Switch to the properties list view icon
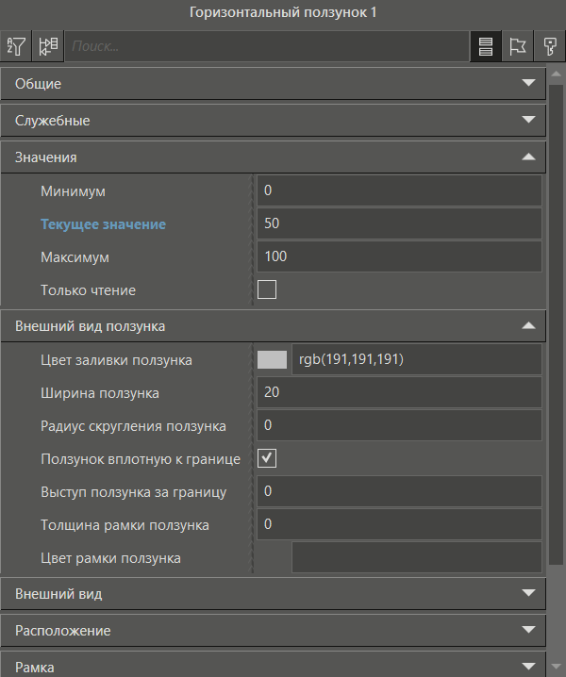Screen dimensions: 566x677 coord(486,45)
